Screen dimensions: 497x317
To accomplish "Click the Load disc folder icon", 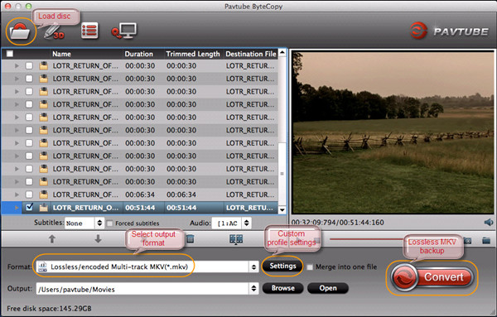I will click(x=20, y=31).
